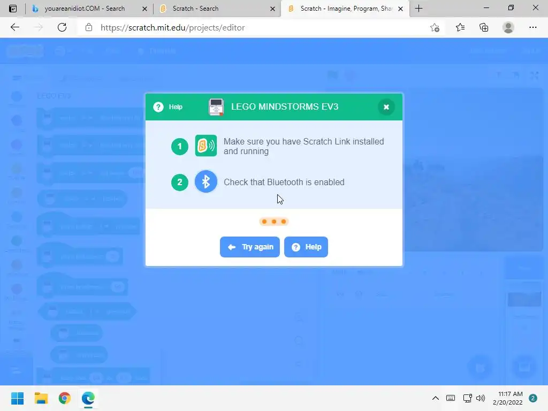
Task: Open network status tray icon
Action: [467, 398]
